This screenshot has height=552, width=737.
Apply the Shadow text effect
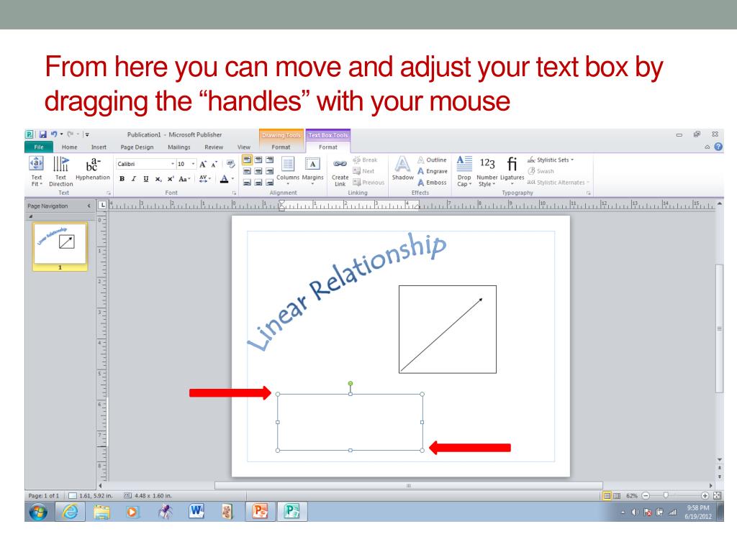pos(403,169)
